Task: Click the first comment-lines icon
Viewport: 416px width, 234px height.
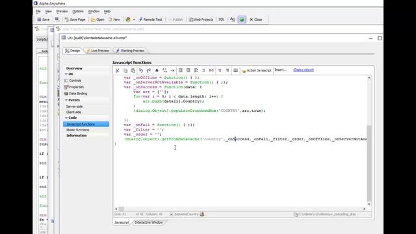Action: point(220,70)
